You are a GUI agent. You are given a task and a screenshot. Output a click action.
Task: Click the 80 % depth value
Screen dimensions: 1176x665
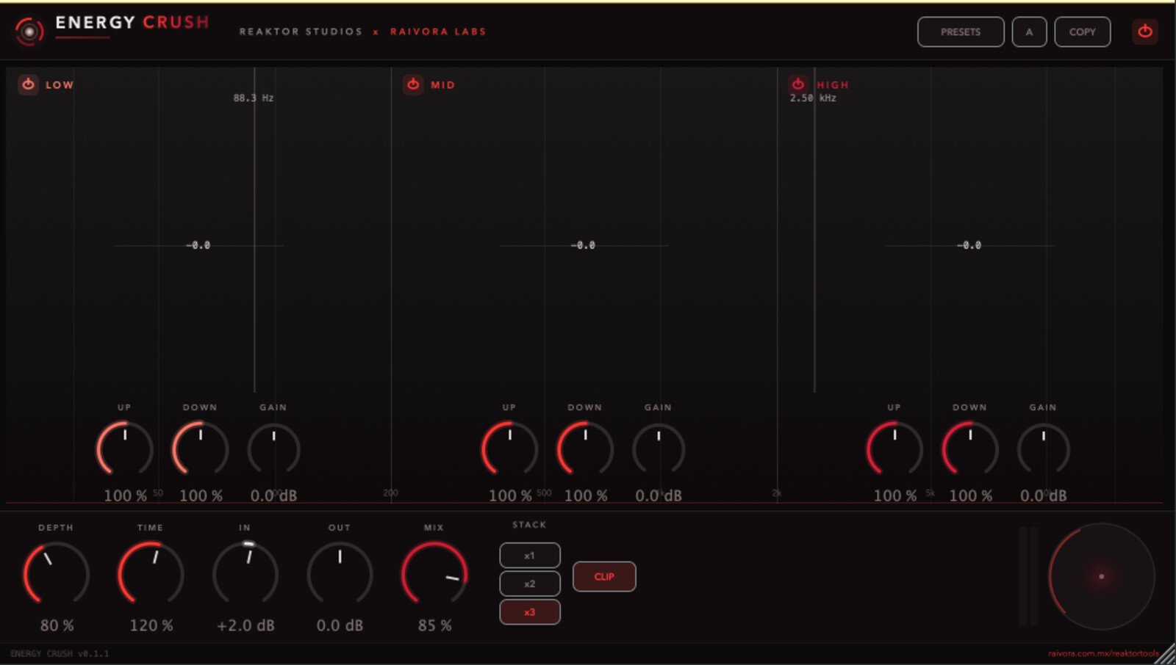coord(57,625)
